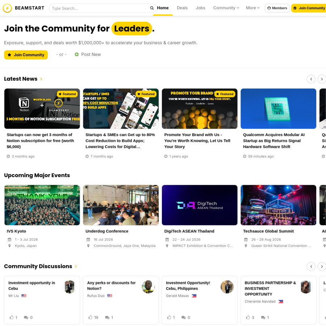Open Investment opportunity in Cebu discussion
Viewport: 326px width, 326px height.
pyautogui.click(x=32, y=286)
